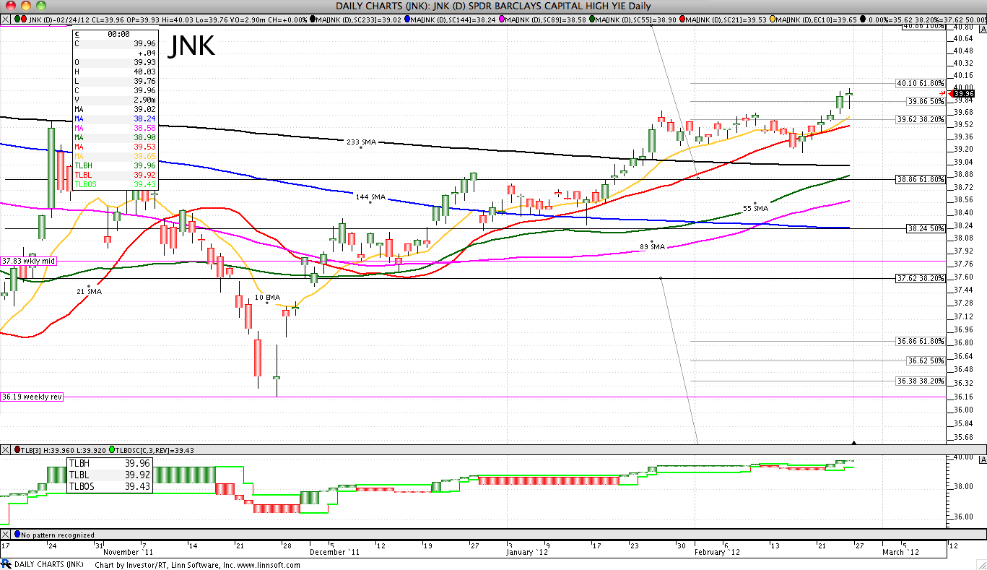987x570 pixels.
Task: Click the green JNK instrument dot in title bar
Action: coord(17,18)
